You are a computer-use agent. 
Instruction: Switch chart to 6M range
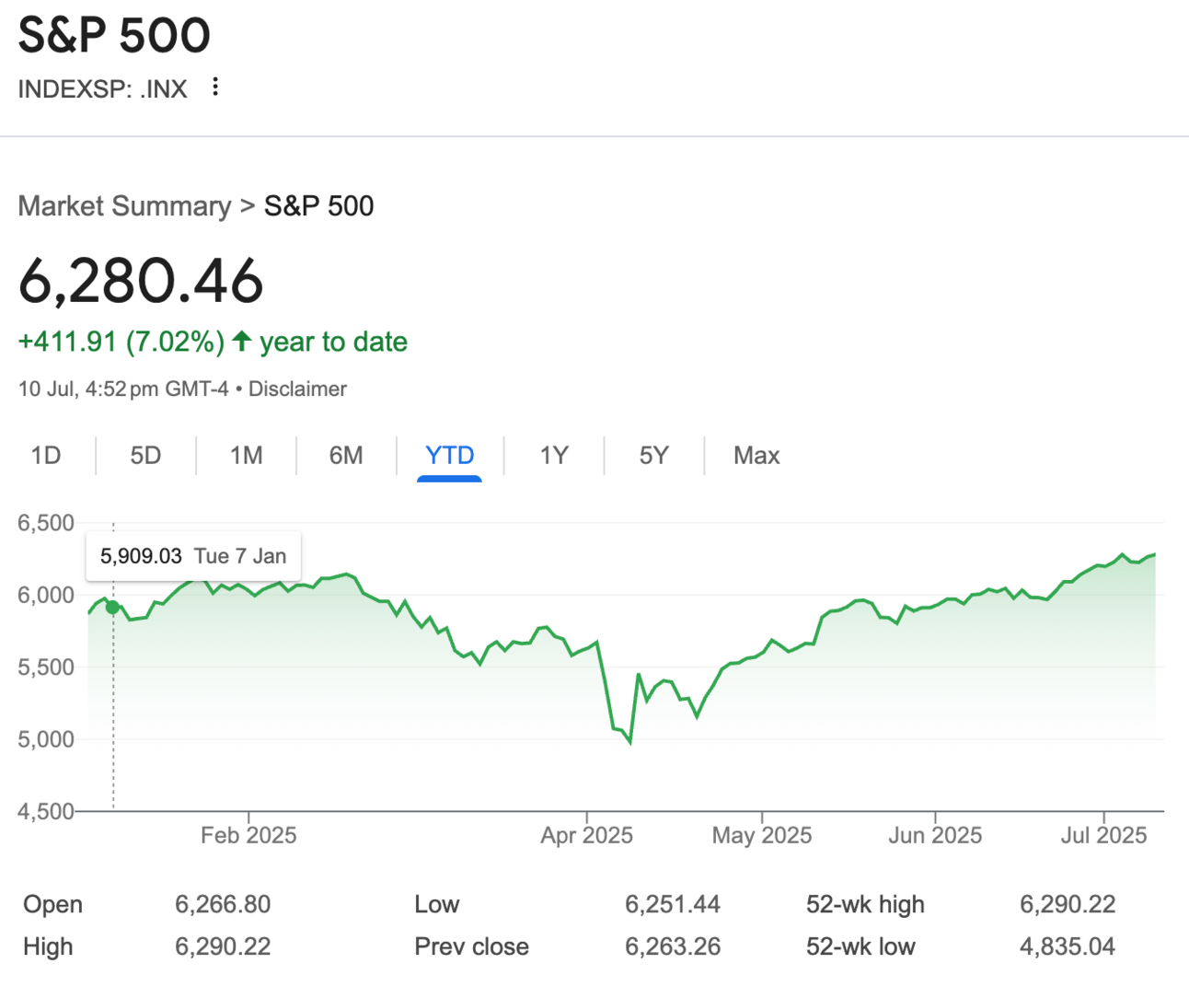346,456
